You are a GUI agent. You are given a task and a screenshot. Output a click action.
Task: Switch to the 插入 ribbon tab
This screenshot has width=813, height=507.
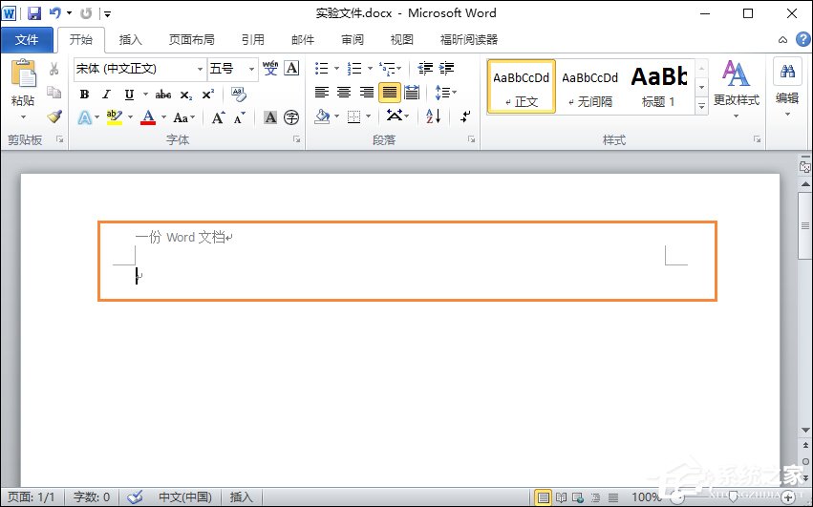click(x=130, y=40)
